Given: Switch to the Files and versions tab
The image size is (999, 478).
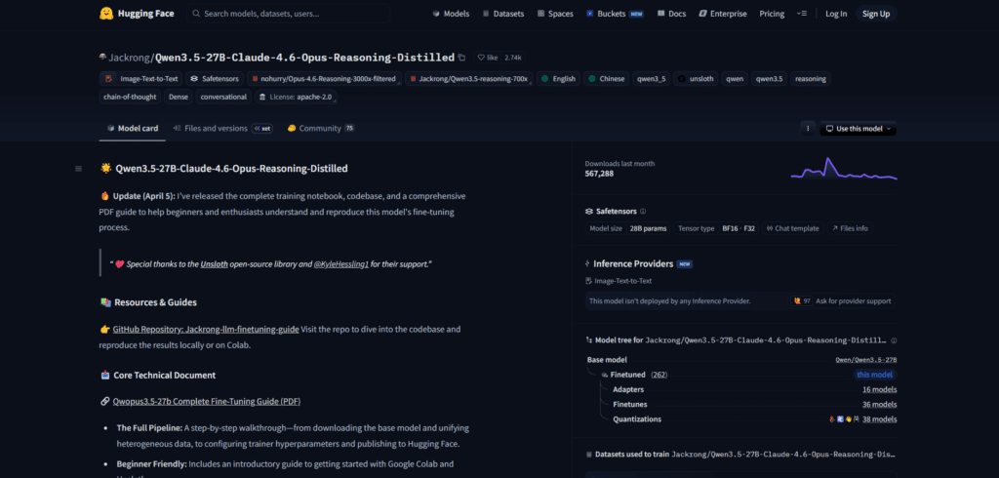Looking at the screenshot, I should (x=222, y=128).
